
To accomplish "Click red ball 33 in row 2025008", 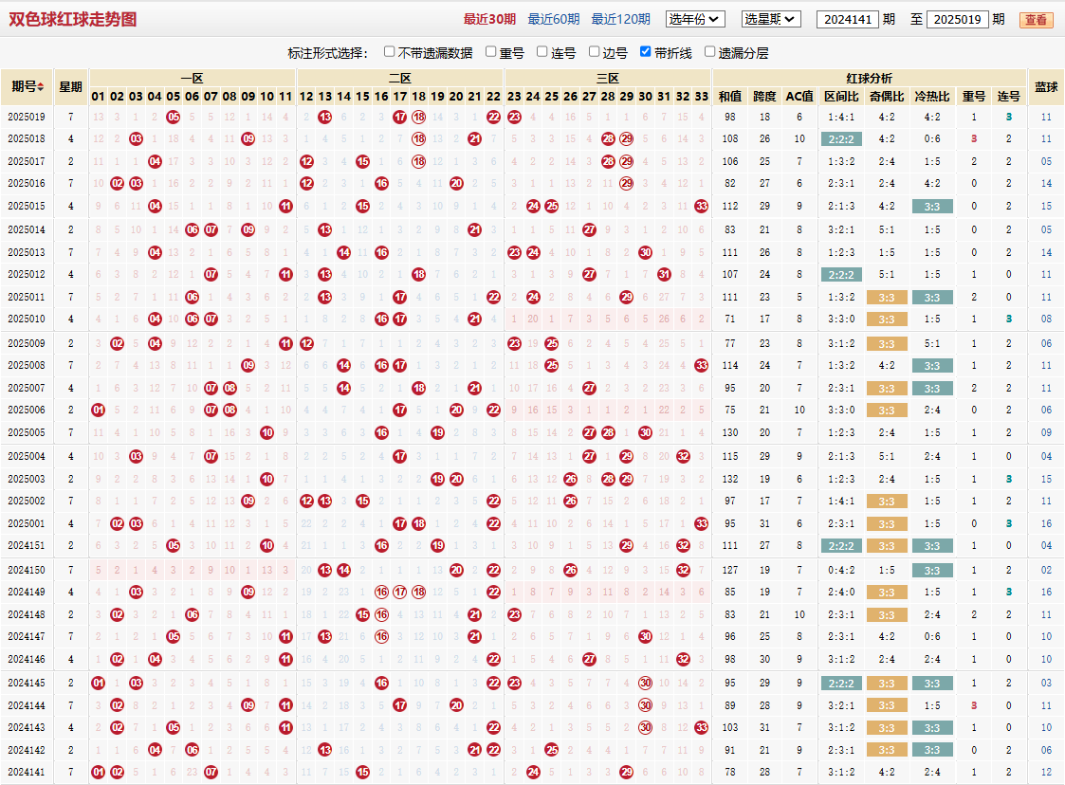I will pos(702,365).
